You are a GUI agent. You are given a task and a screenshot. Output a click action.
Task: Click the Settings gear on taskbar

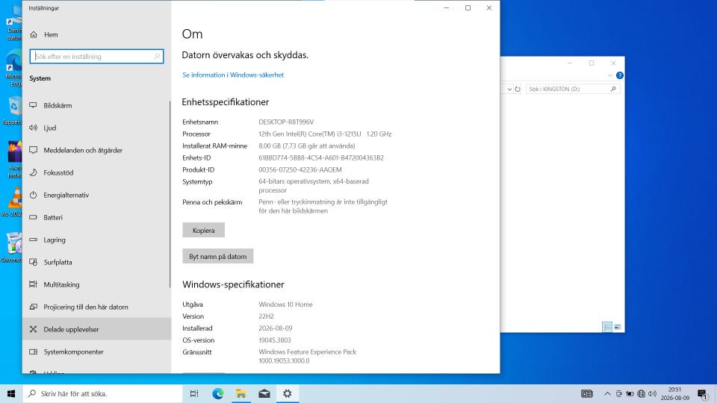coord(287,393)
